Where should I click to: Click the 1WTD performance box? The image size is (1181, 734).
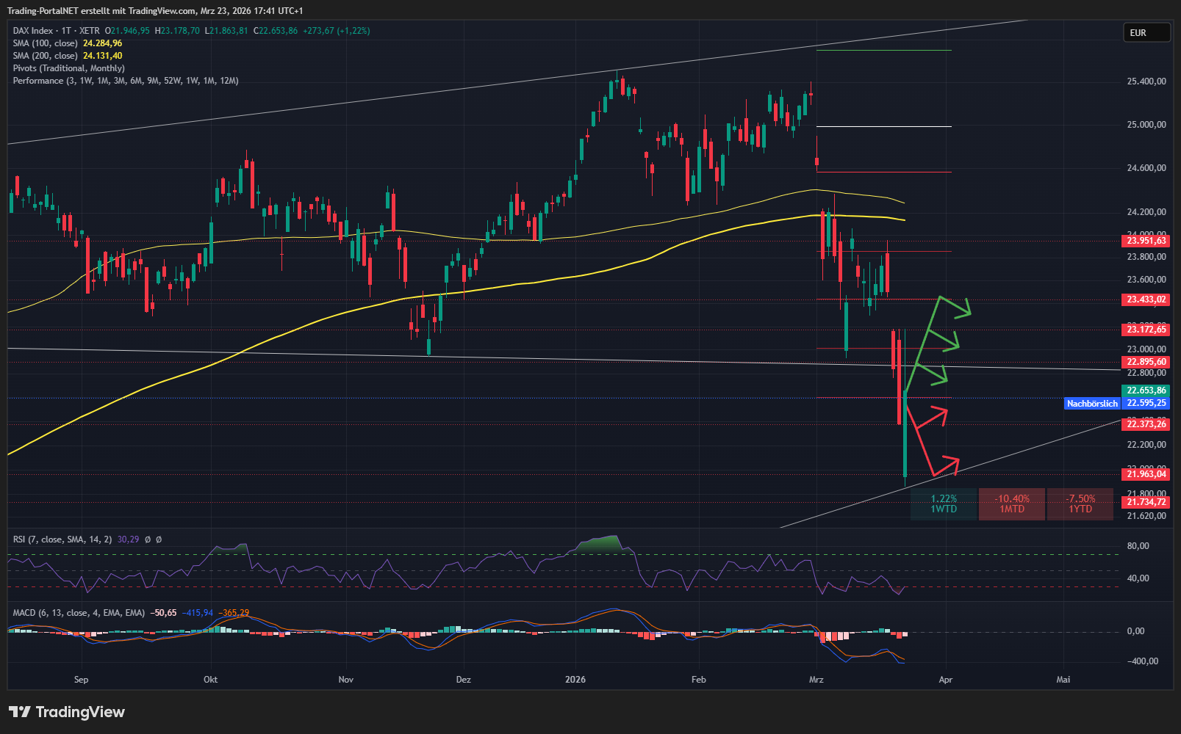(944, 504)
